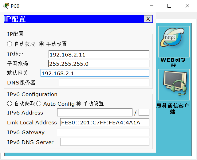
Task: Select IPv4 automatic acquisition radio button
Action: pyautogui.click(x=10, y=44)
